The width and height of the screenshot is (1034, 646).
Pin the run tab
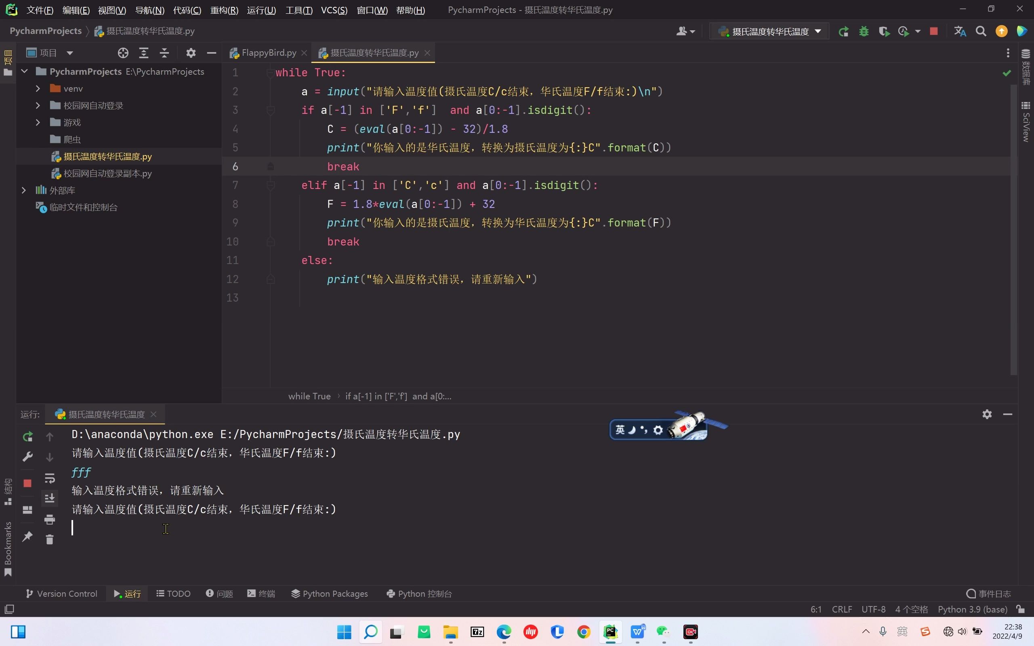[27, 536]
